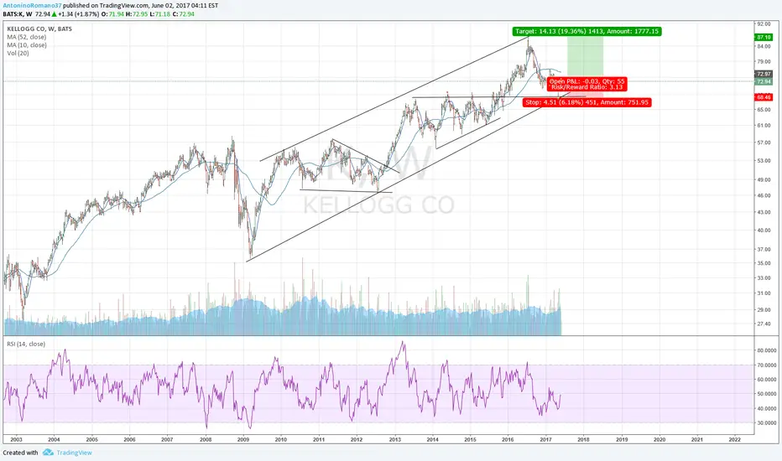The height and width of the screenshot is (461, 782).
Task: Click the RSI 30.0000 axis label
Action: 767,423
